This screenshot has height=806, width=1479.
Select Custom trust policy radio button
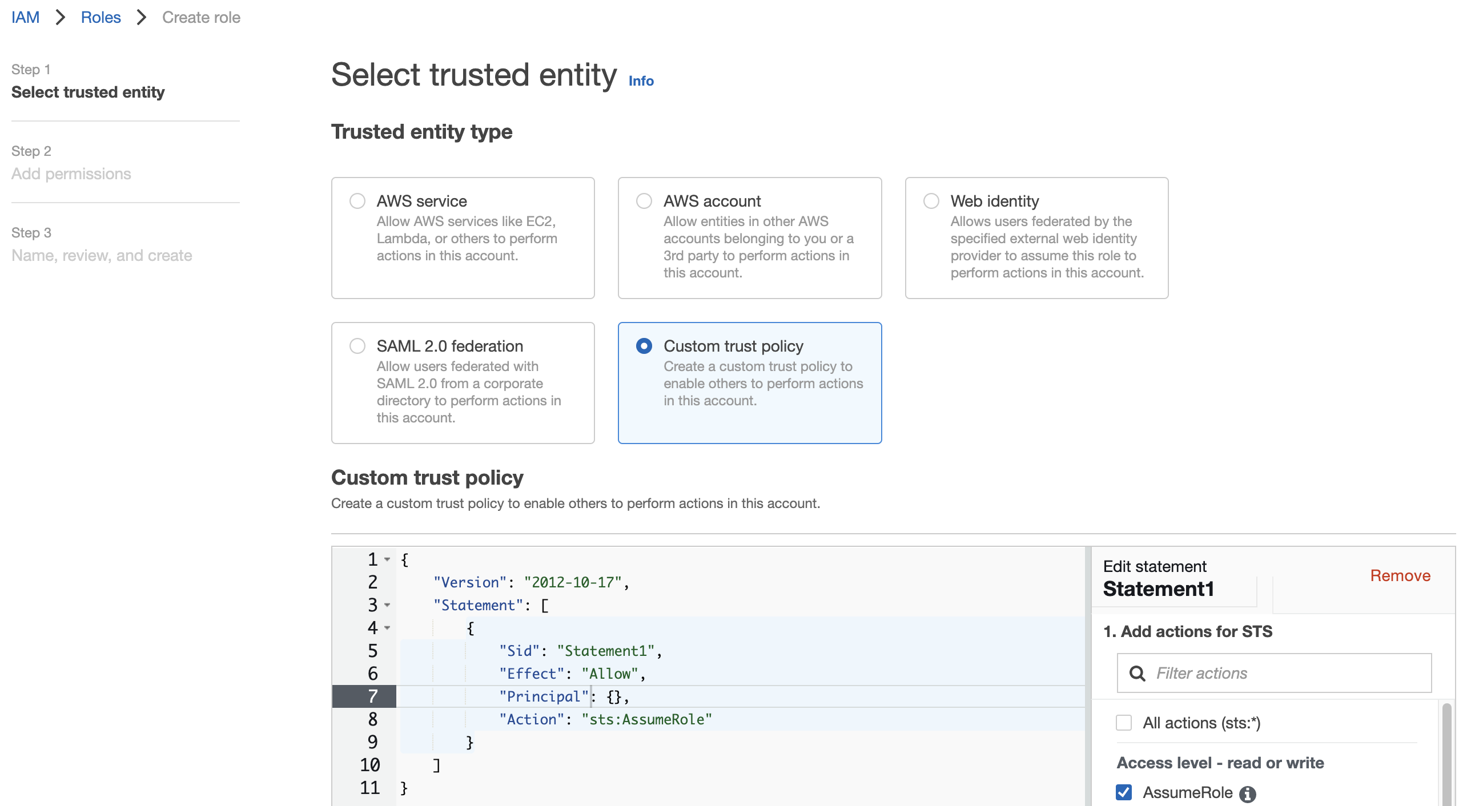coord(644,346)
